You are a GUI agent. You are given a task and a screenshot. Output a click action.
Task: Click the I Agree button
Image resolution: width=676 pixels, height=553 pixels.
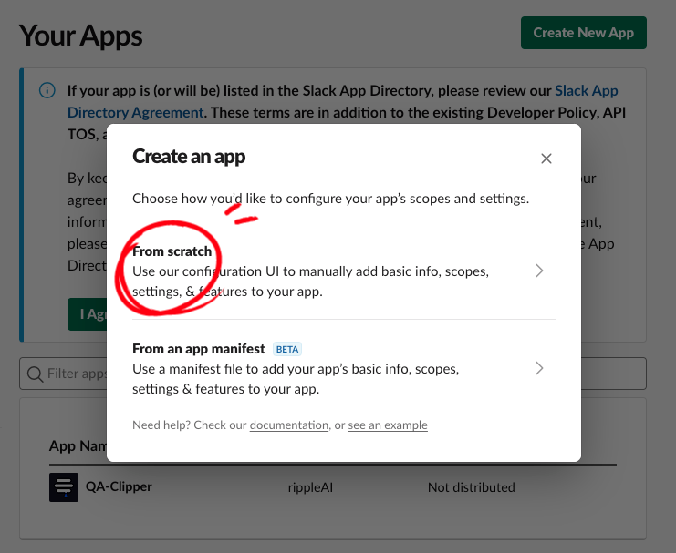87,314
